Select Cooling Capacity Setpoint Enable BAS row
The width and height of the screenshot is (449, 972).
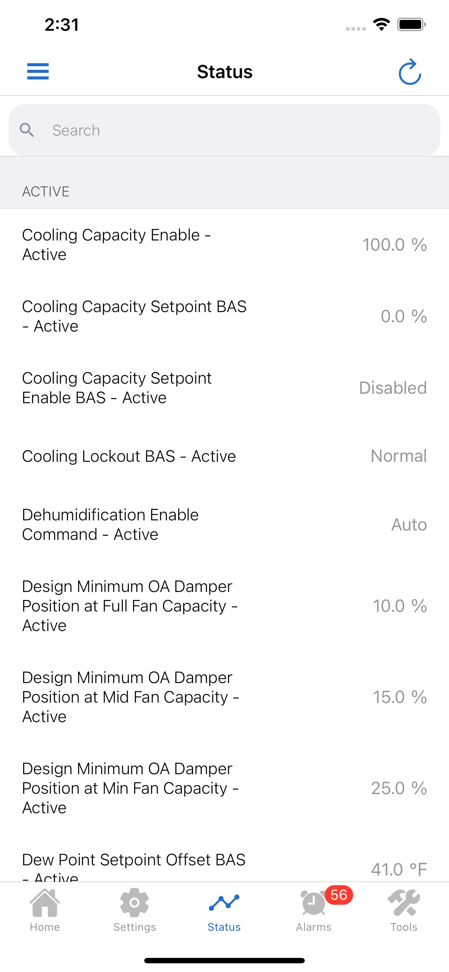pyautogui.click(x=224, y=388)
